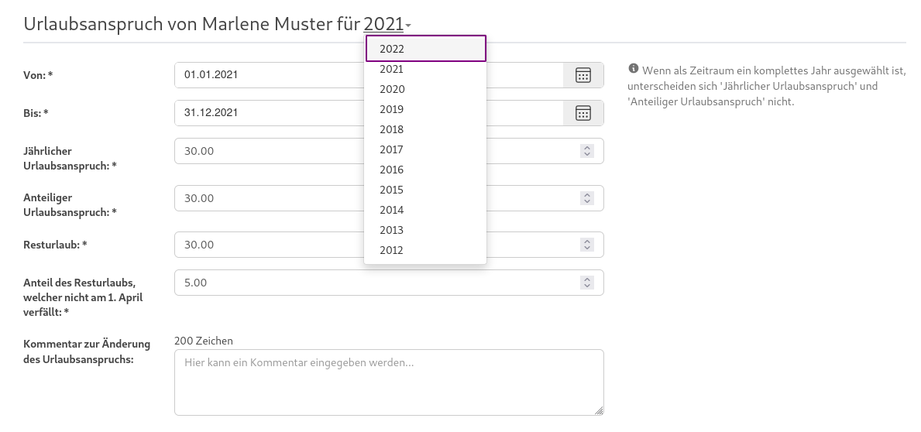Image resolution: width=921 pixels, height=432 pixels.
Task: Click the '200 Zeichen' counter text
Action: pos(203,341)
